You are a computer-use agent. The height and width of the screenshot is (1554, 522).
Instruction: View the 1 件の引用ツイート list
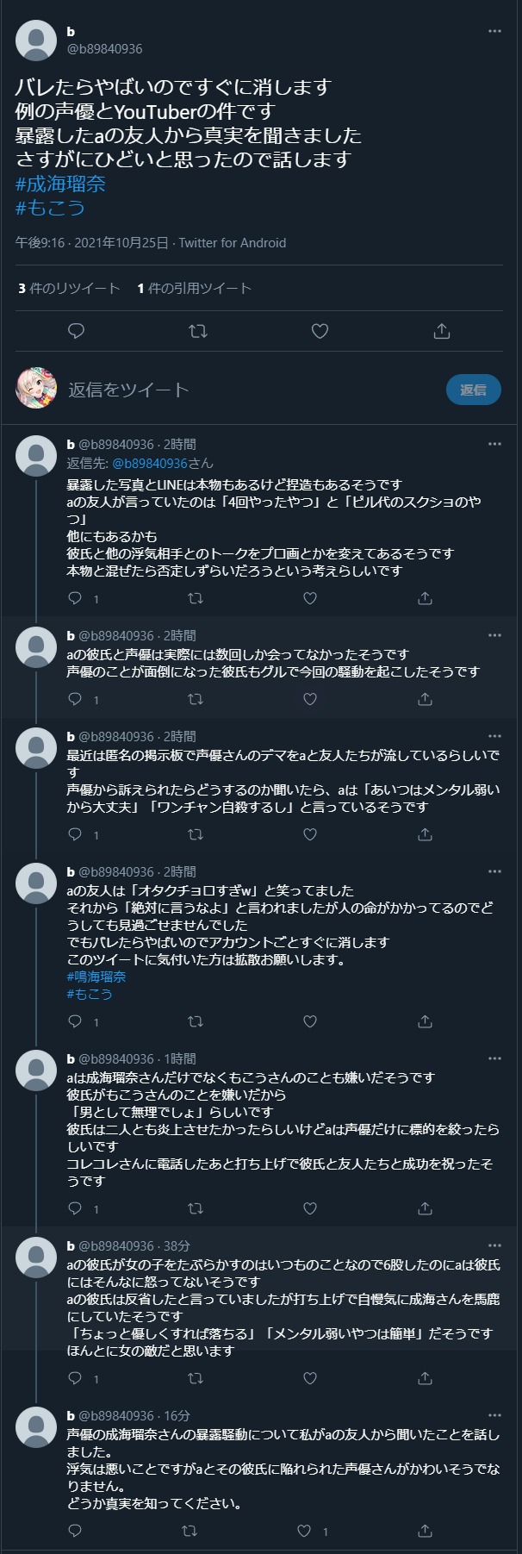pos(194,289)
